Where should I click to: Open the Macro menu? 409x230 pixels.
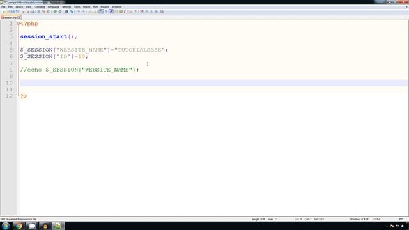[87, 7]
